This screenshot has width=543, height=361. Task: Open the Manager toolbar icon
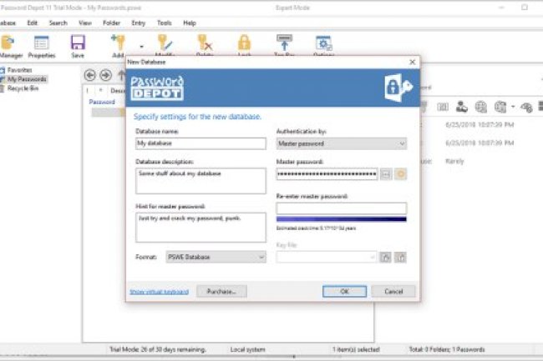10,47
